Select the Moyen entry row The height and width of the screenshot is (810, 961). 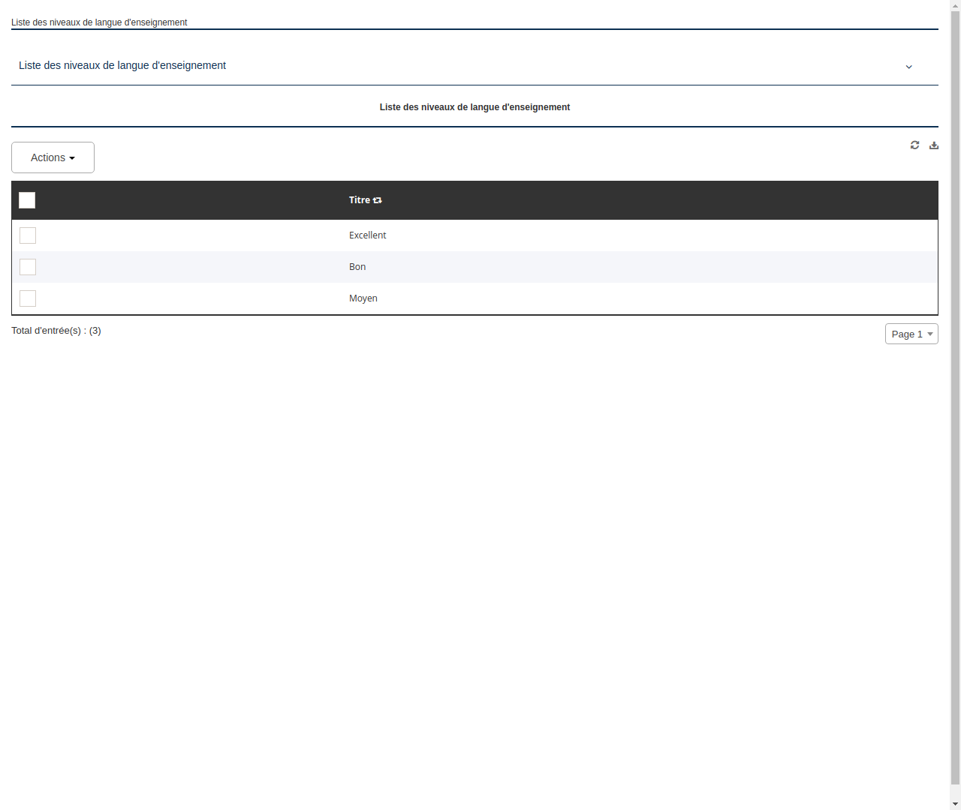(363, 298)
